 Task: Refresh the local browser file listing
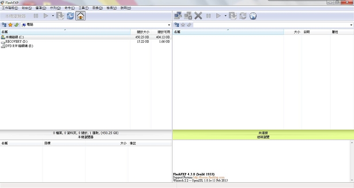[70, 16]
